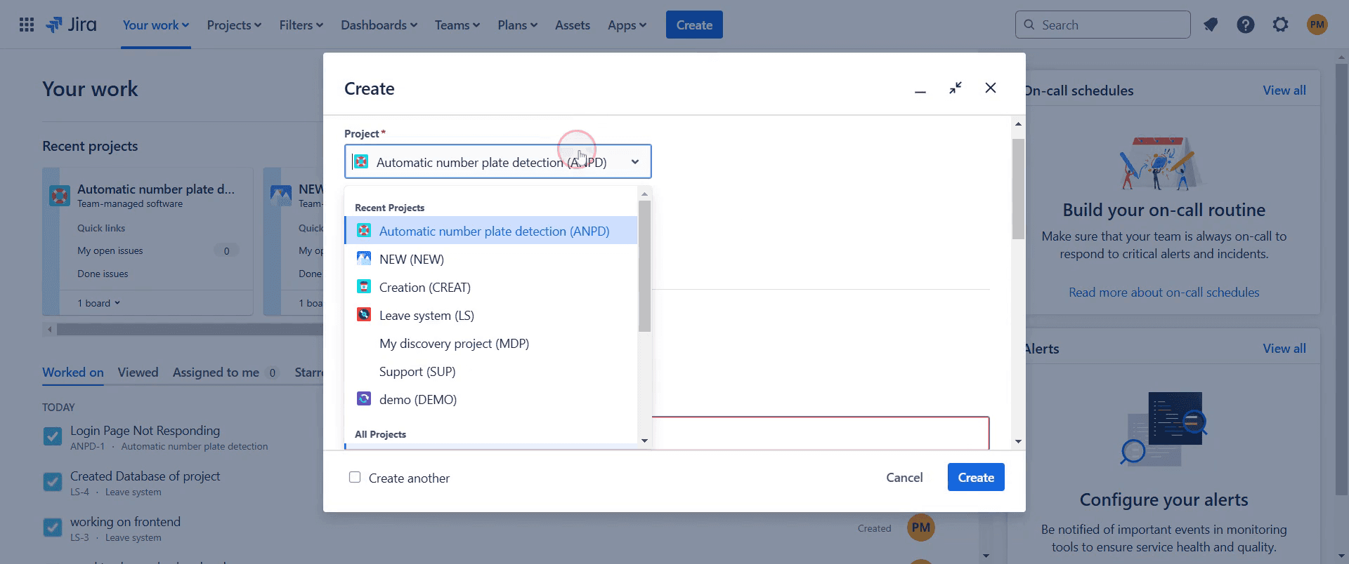Screen dimensions: 1349x564
Task: Open the Login Page Not Responding issue
Action: tap(145, 431)
